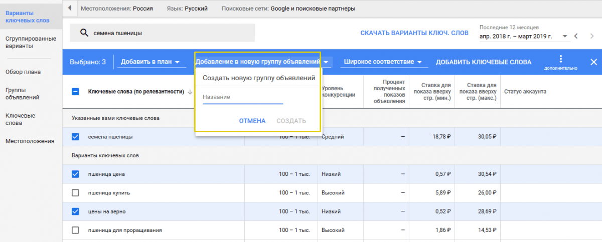Go to previous date period arrow

pyautogui.click(x=576, y=36)
